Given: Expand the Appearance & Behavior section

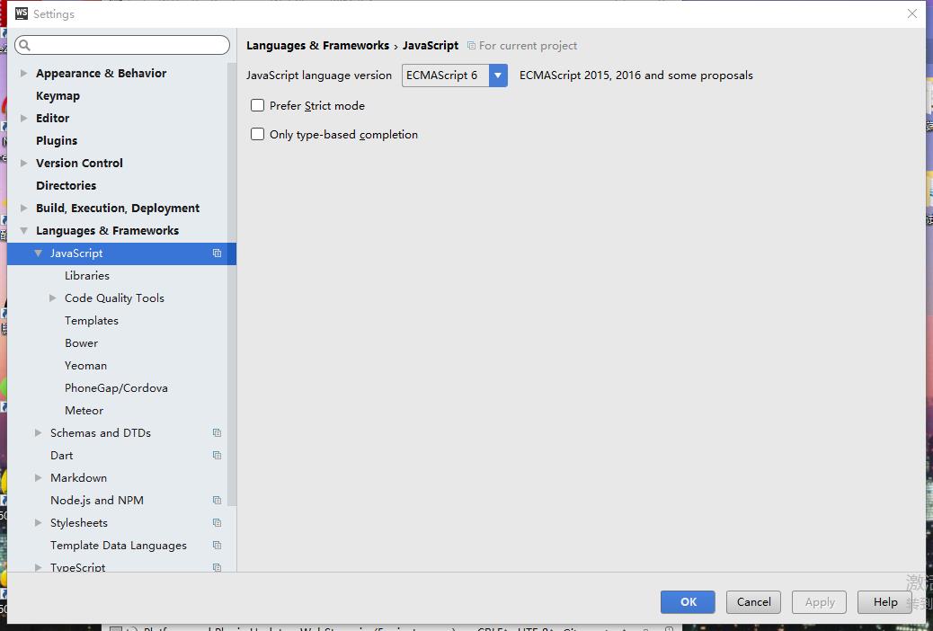Looking at the screenshot, I should tap(23, 73).
